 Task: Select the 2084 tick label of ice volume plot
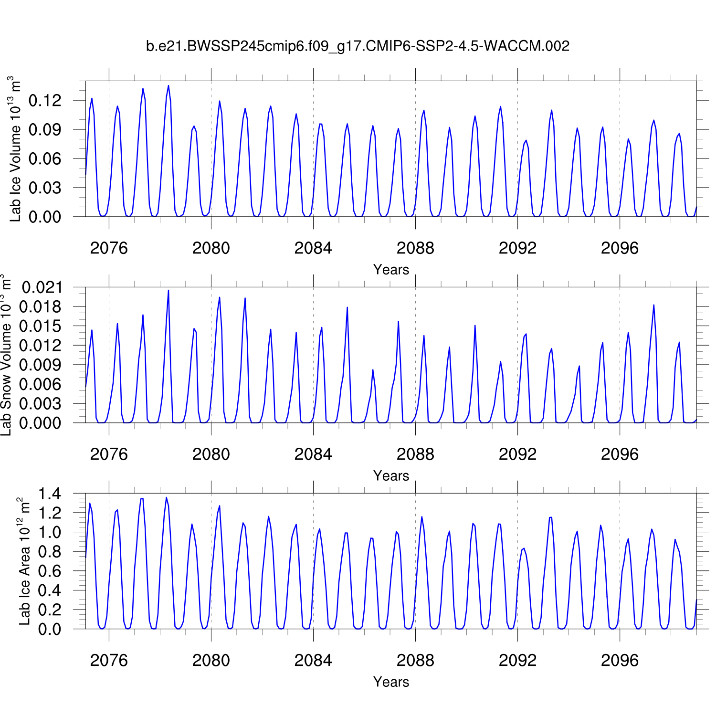pyautogui.click(x=313, y=248)
